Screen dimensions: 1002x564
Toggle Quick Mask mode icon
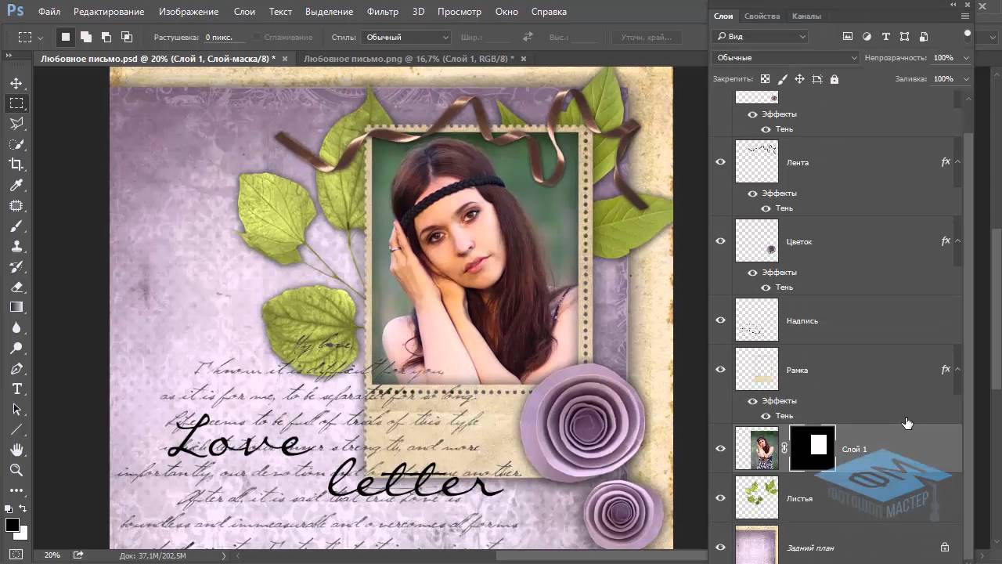pos(16,555)
